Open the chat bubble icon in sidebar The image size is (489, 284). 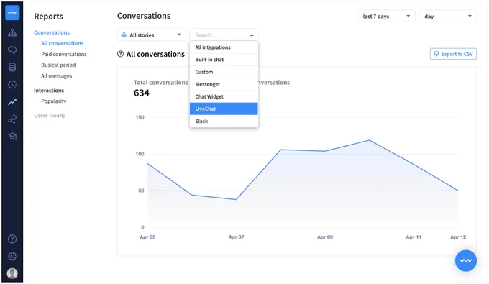12,50
